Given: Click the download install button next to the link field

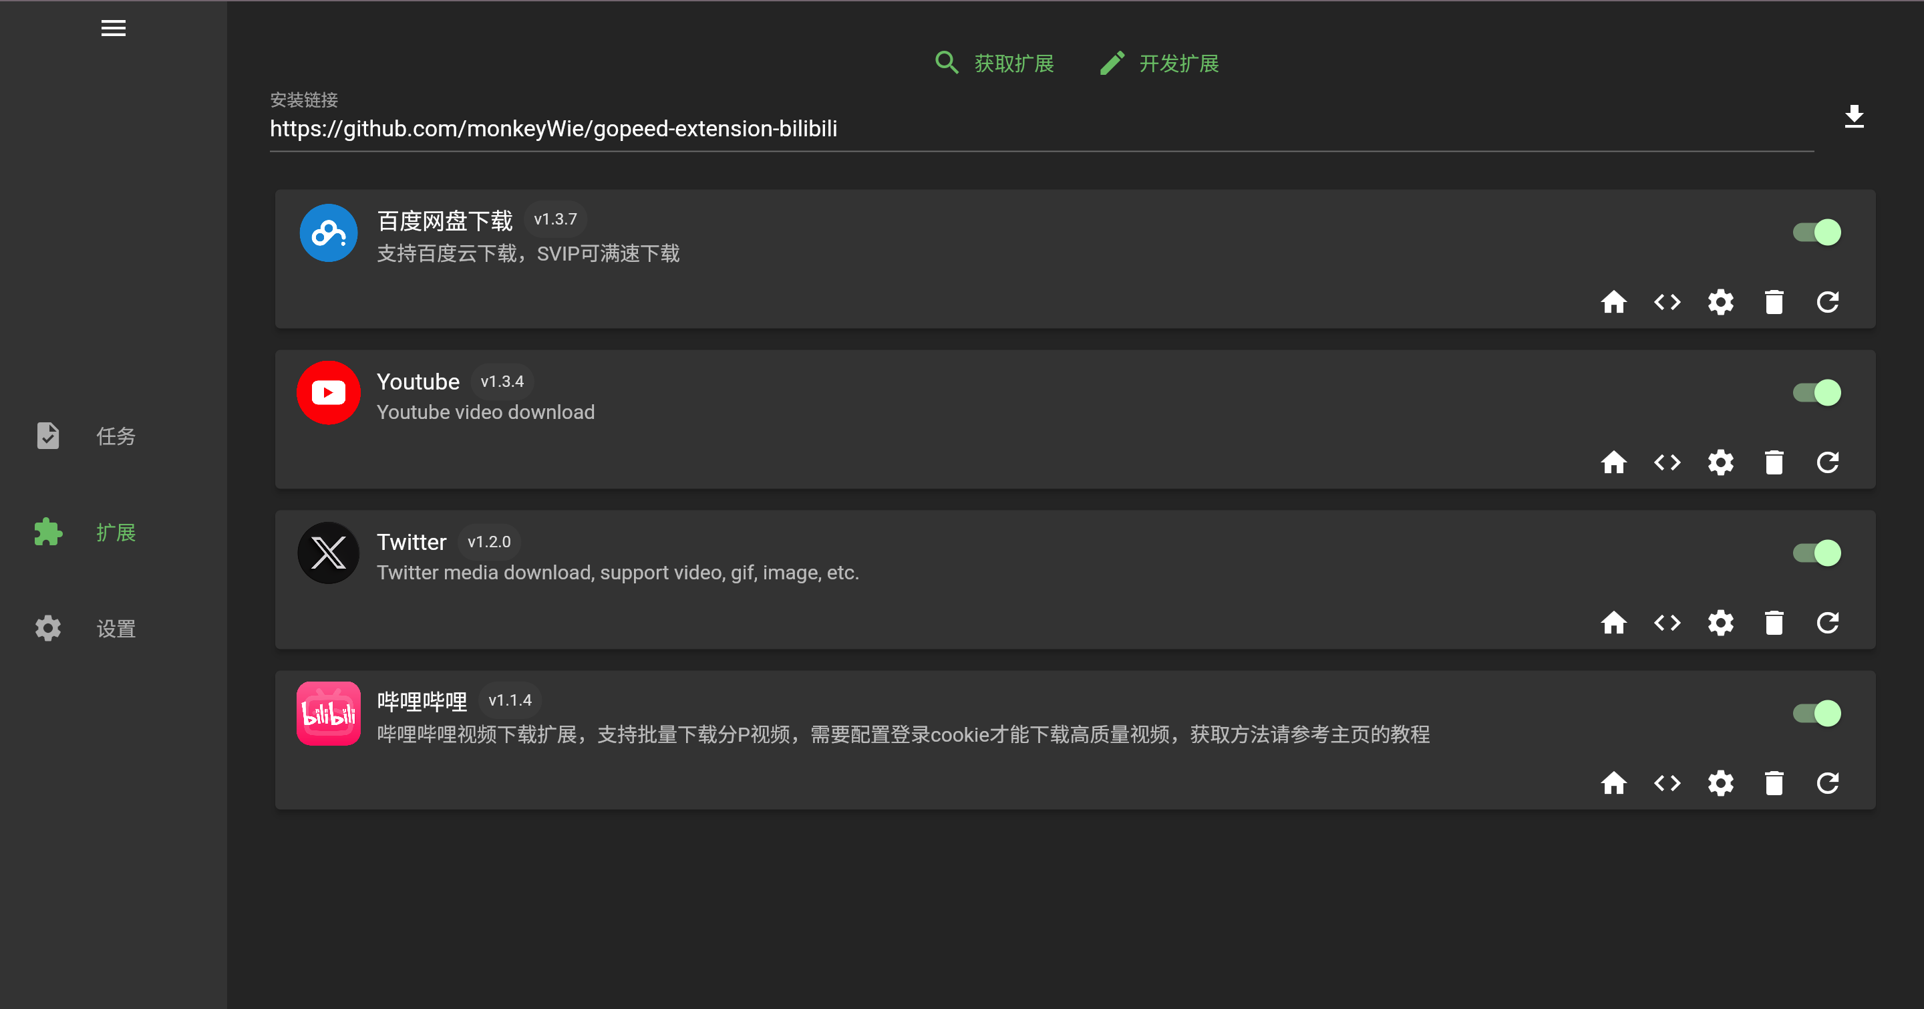Looking at the screenshot, I should [1855, 116].
